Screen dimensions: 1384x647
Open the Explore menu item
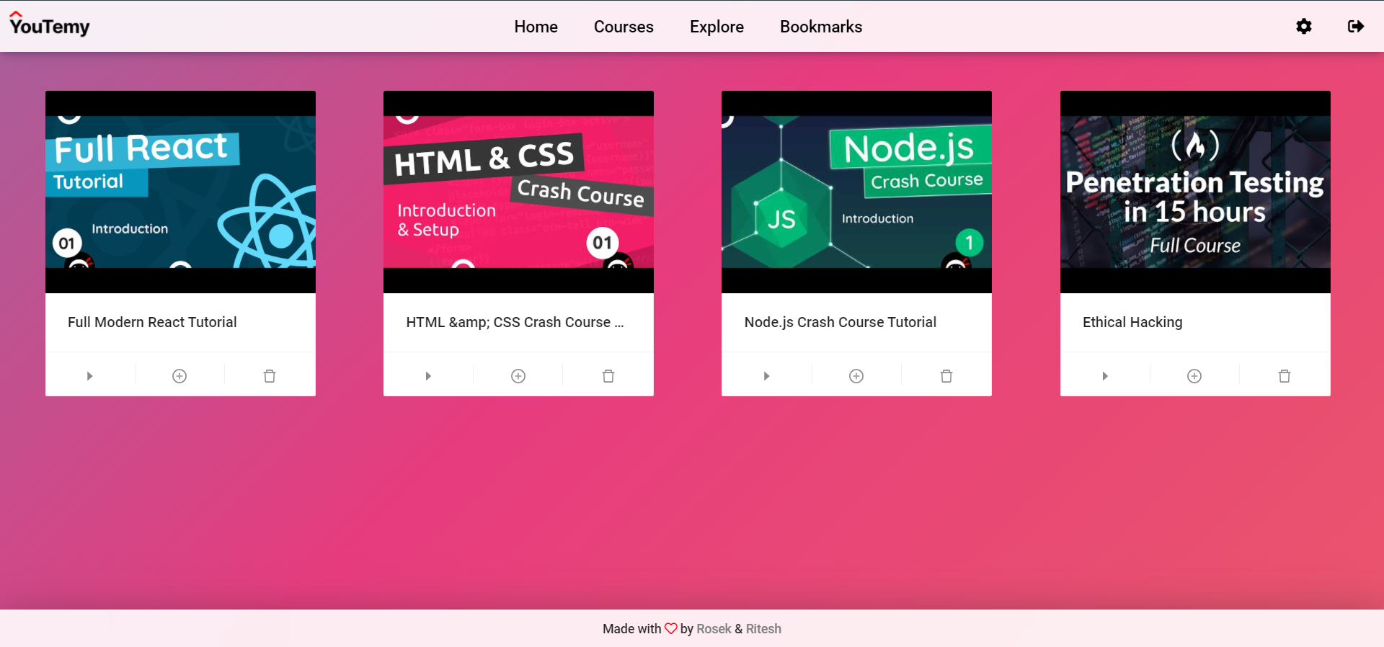click(x=717, y=27)
